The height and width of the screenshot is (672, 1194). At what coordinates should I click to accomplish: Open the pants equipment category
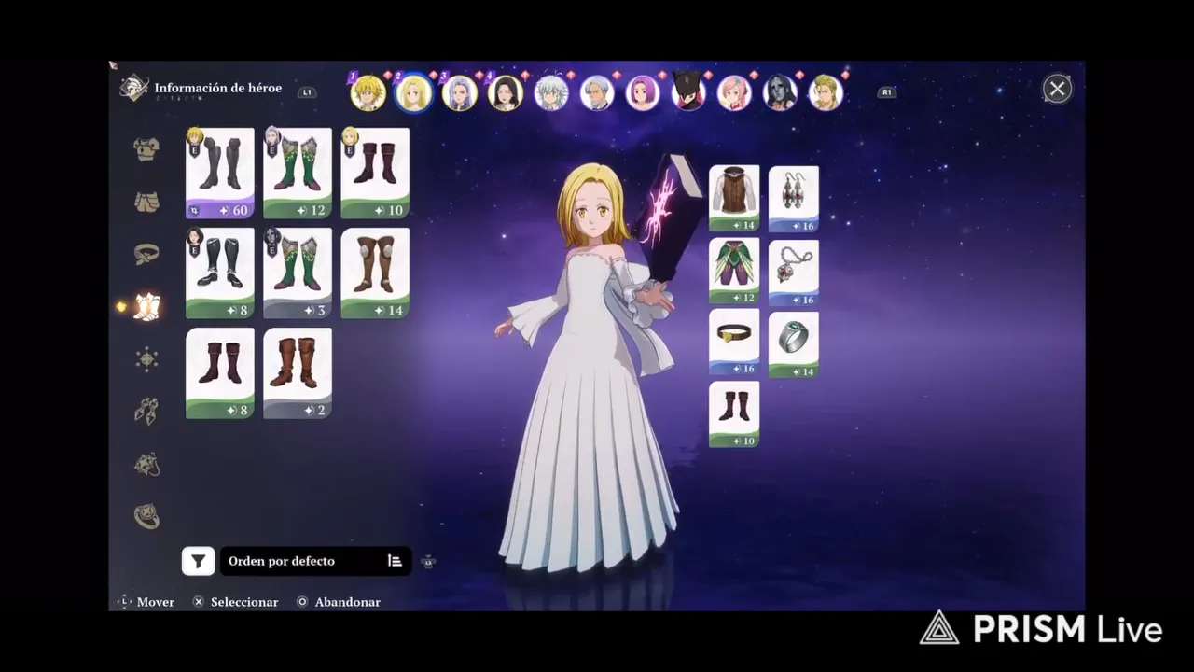point(146,201)
